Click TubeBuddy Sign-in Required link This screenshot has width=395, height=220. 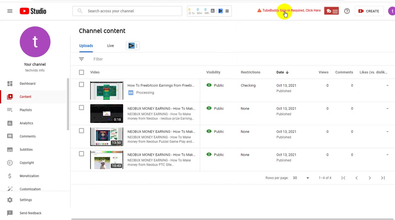pos(291,11)
